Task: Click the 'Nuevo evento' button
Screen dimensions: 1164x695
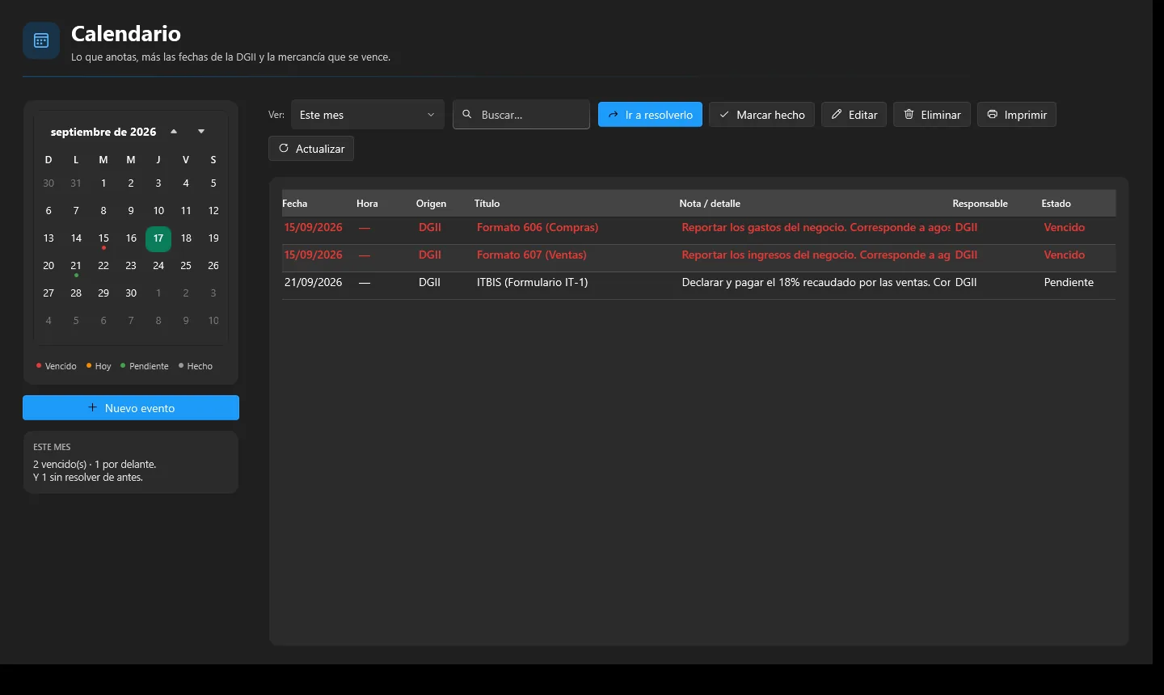Action: pyautogui.click(x=131, y=408)
